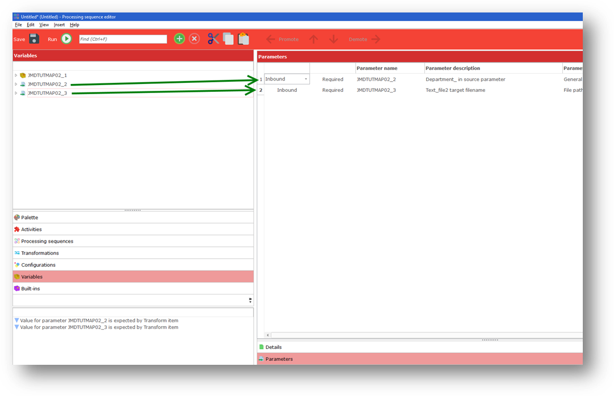Click the red Delete X icon
This screenshot has height=396, width=614.
click(x=194, y=39)
